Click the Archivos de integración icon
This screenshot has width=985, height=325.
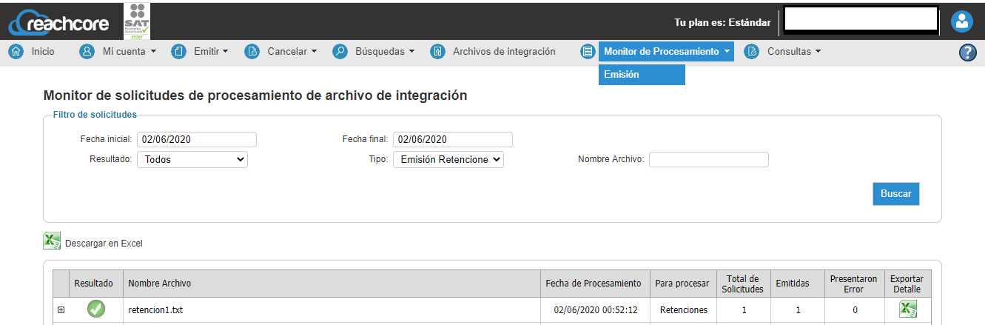click(437, 52)
